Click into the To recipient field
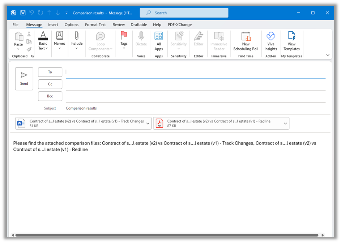This screenshot has height=243, width=341. pos(196,72)
